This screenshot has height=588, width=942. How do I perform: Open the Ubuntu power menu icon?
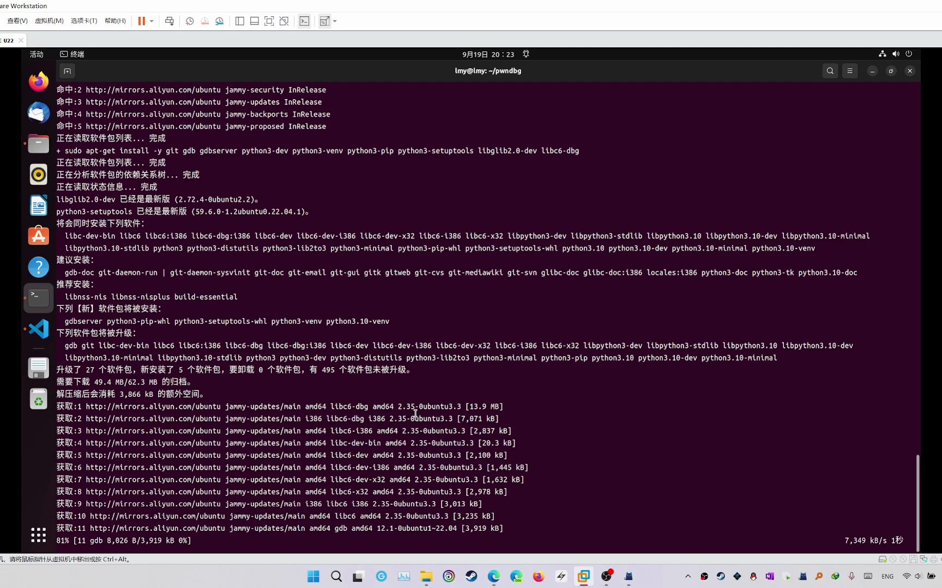pyautogui.click(x=909, y=54)
